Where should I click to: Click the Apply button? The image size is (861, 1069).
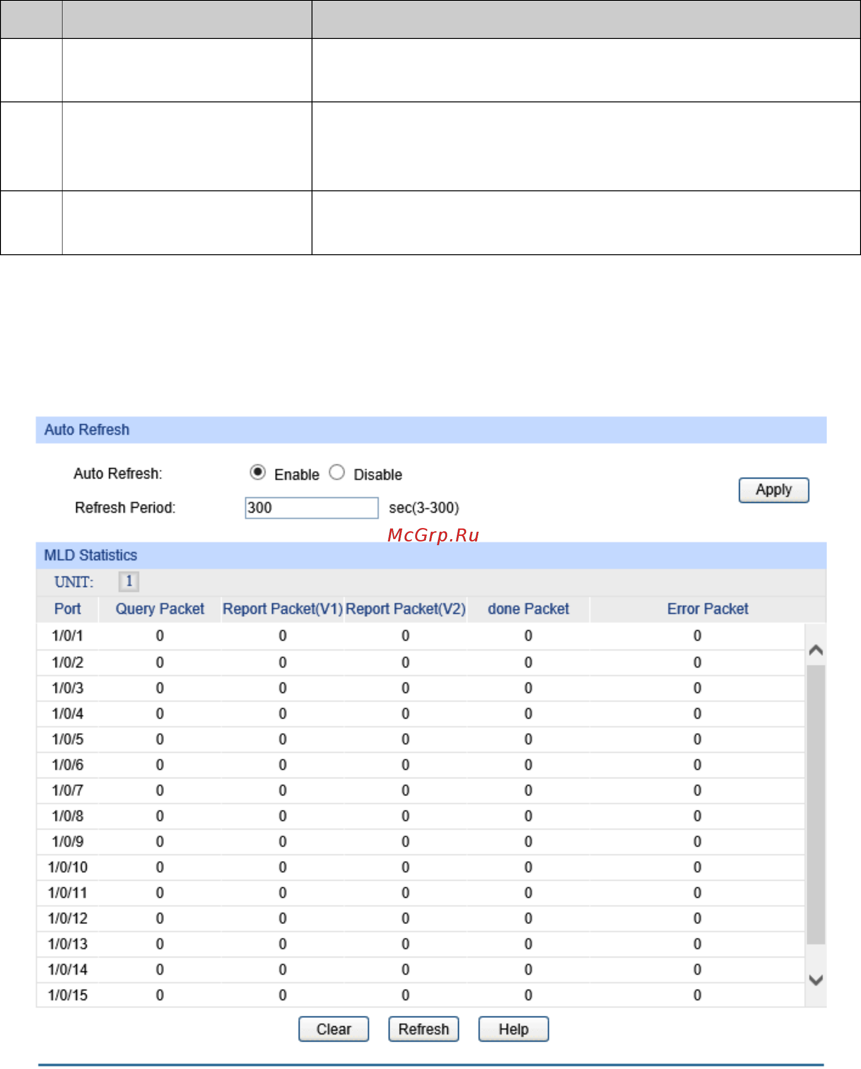pos(774,490)
